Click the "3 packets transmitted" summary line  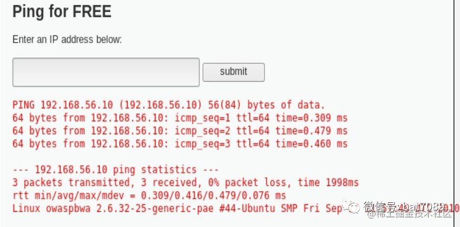185,182
